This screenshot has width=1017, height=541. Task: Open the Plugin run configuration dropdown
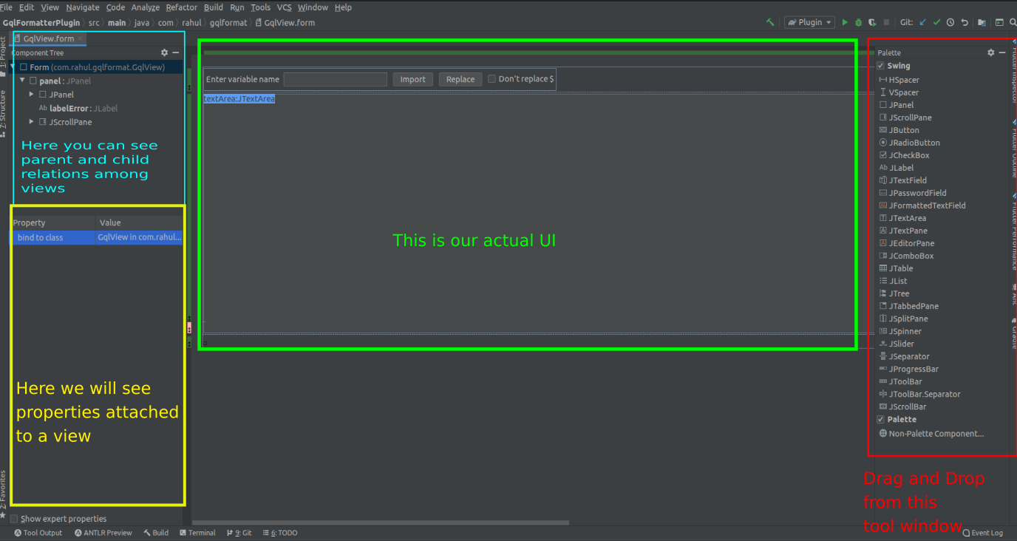809,22
